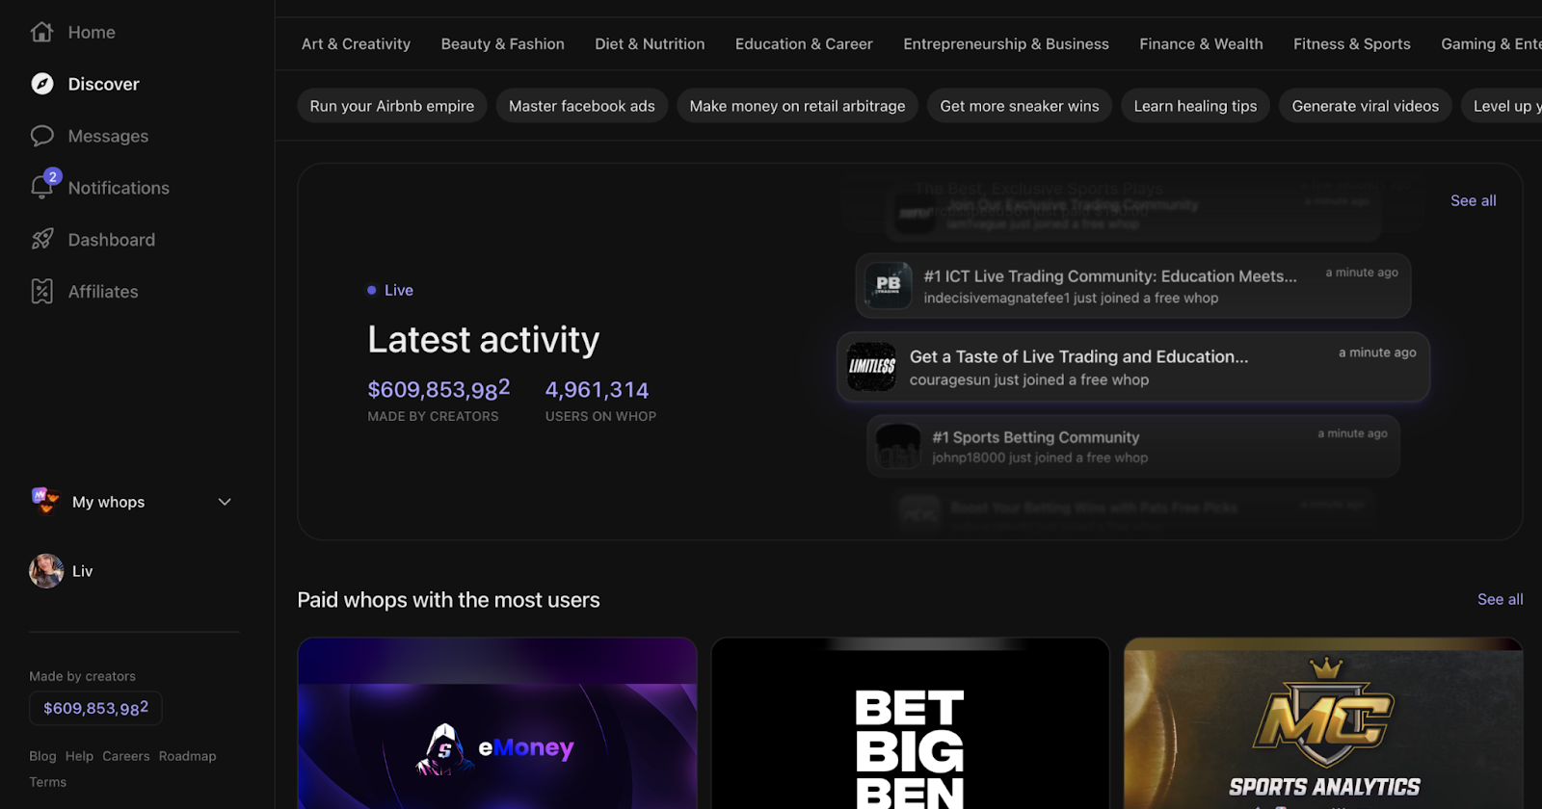The image size is (1542, 809).
Task: Select the Diet & Nutrition category
Action: point(650,44)
